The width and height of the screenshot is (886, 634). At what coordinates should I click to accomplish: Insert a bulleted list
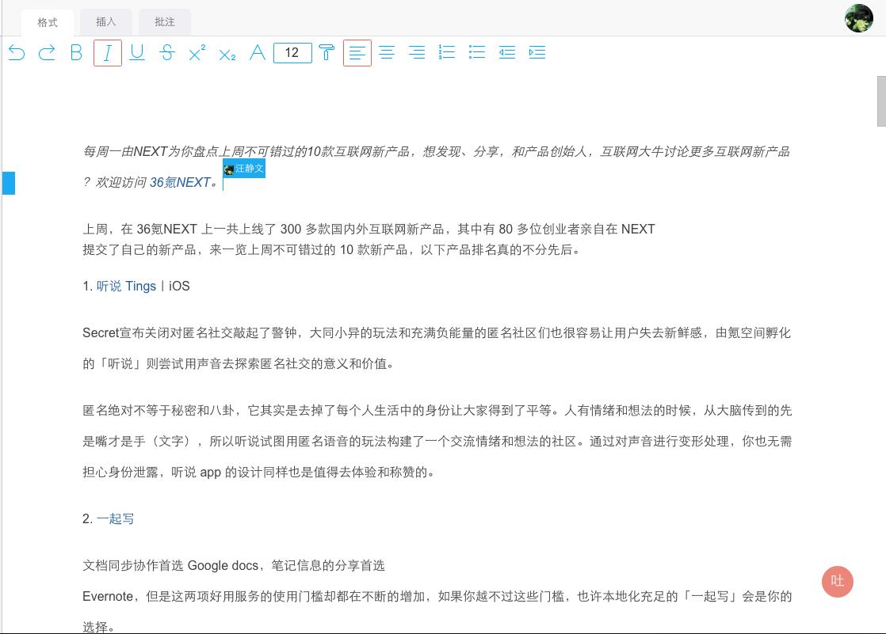click(x=477, y=53)
